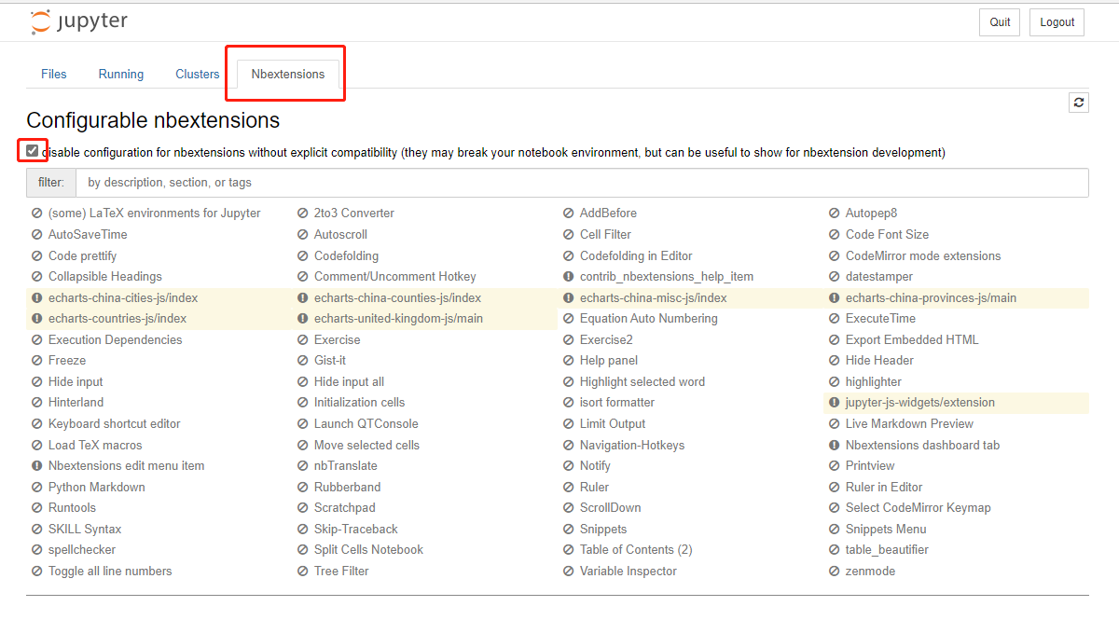This screenshot has width=1119, height=620.
Task: Open the isort formatter extension
Action: (x=617, y=403)
